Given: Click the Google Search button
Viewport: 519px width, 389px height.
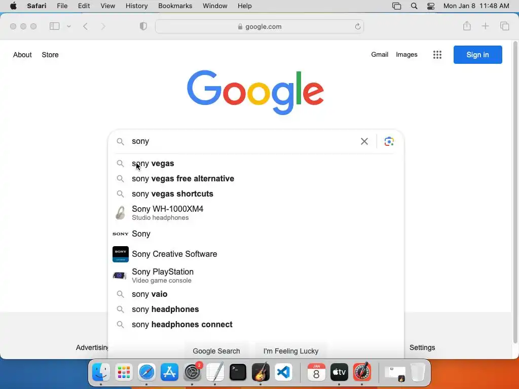Looking at the screenshot, I should coord(216,351).
